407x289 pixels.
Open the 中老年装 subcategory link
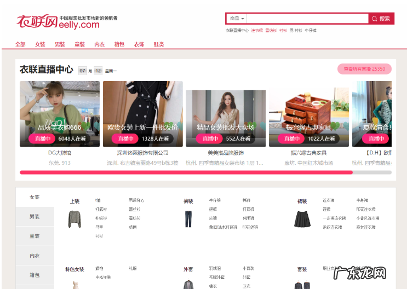click(x=103, y=278)
